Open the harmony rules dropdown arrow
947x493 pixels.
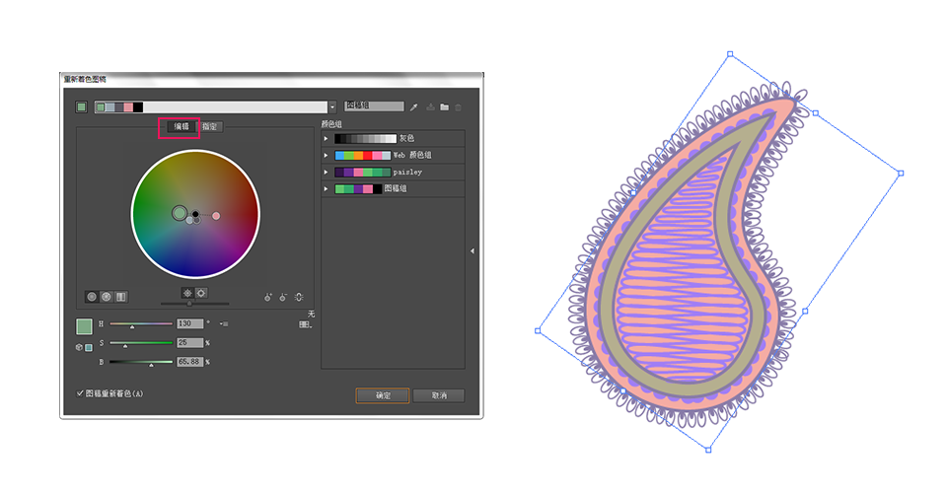pos(332,107)
